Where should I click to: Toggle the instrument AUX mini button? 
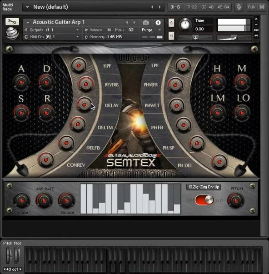(x=256, y=30)
